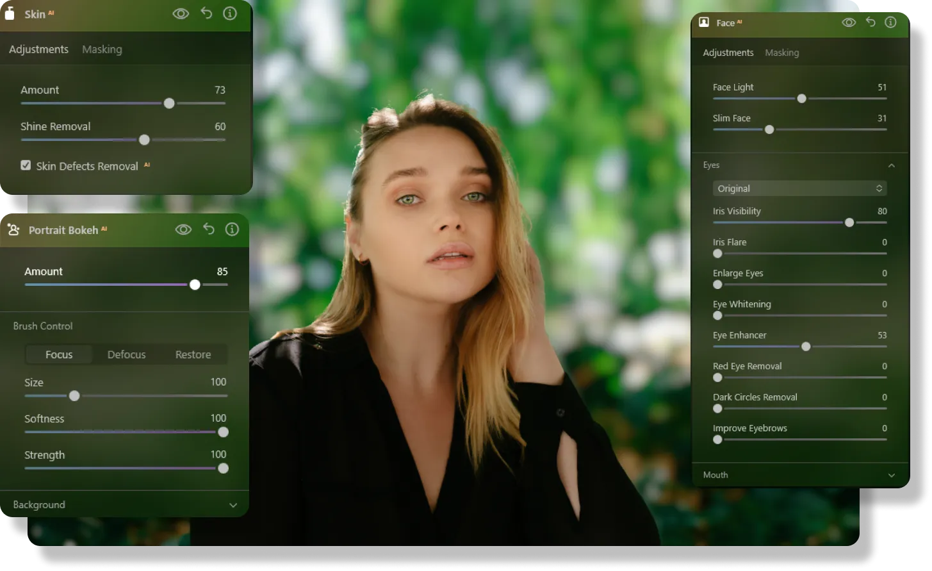Collapse the Eyes section
Screen dimensions: 932x571
[x=891, y=165]
